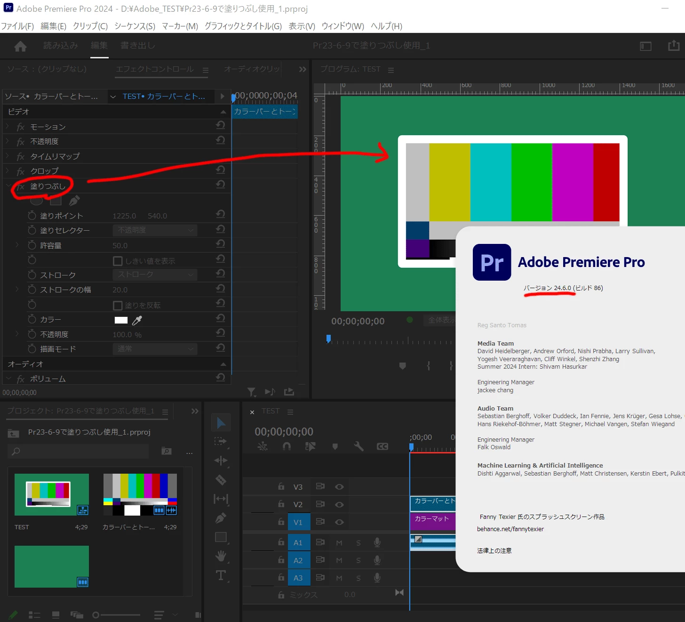685x622 pixels.
Task: Toggle V3 track output eye
Action: [x=339, y=487]
